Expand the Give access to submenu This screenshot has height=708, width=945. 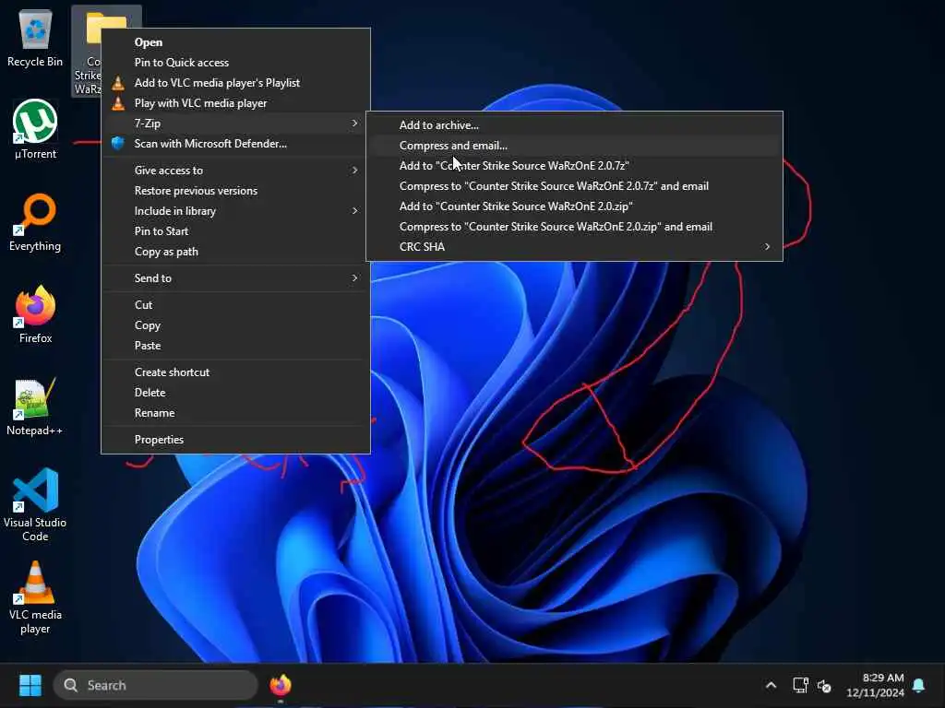point(235,171)
